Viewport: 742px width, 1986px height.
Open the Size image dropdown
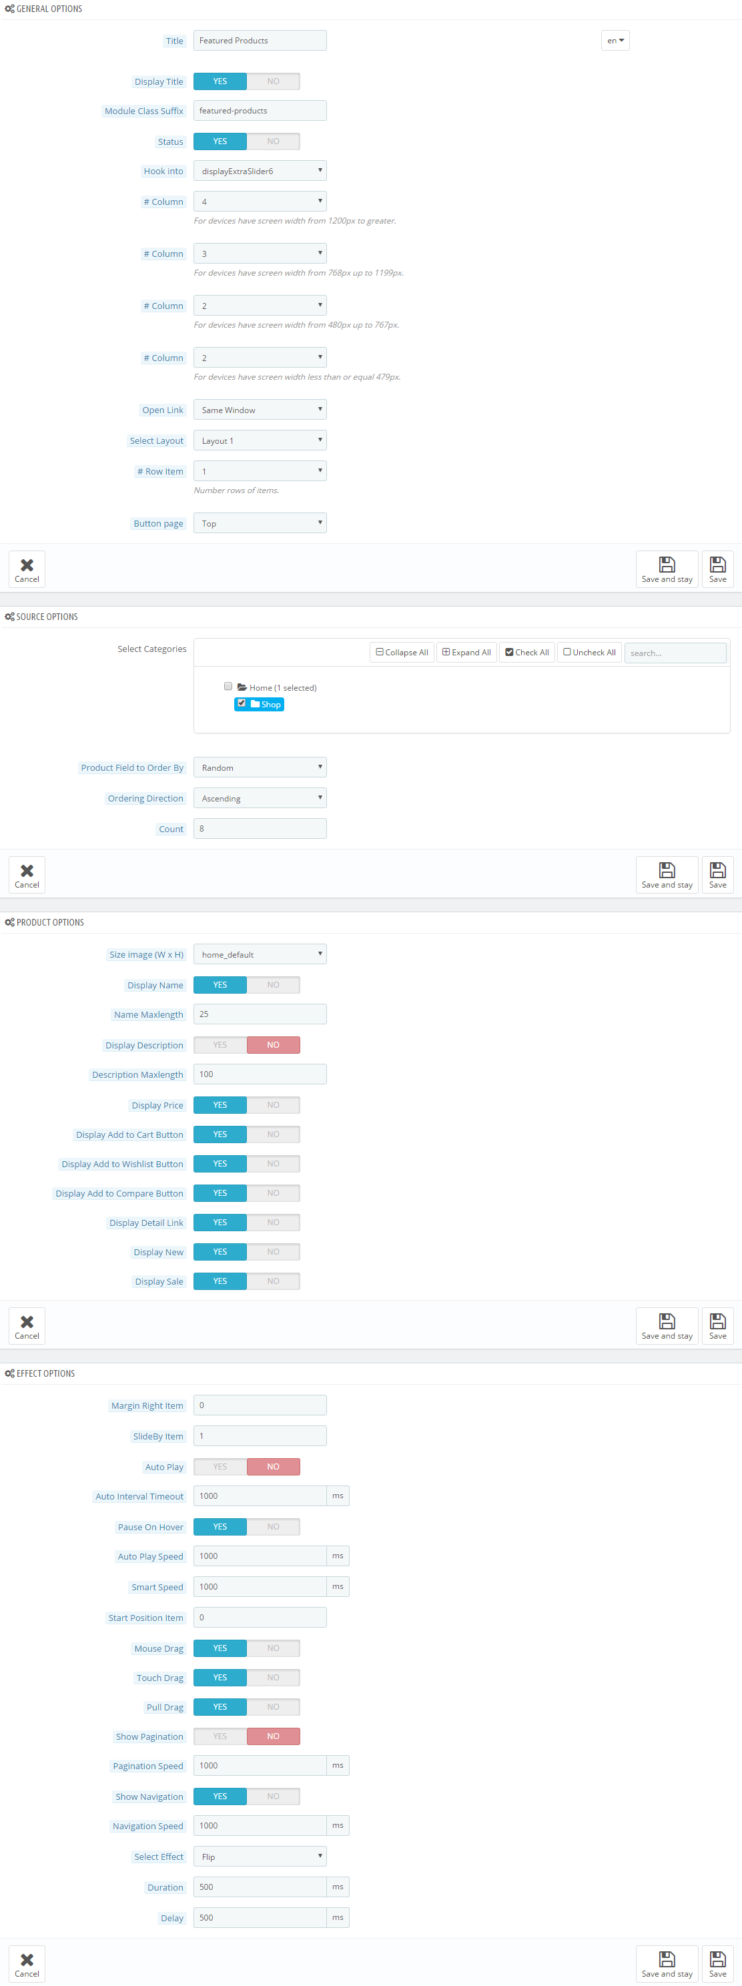[x=260, y=954]
